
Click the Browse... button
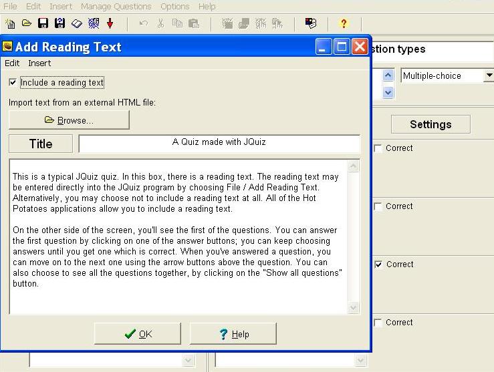(x=69, y=120)
